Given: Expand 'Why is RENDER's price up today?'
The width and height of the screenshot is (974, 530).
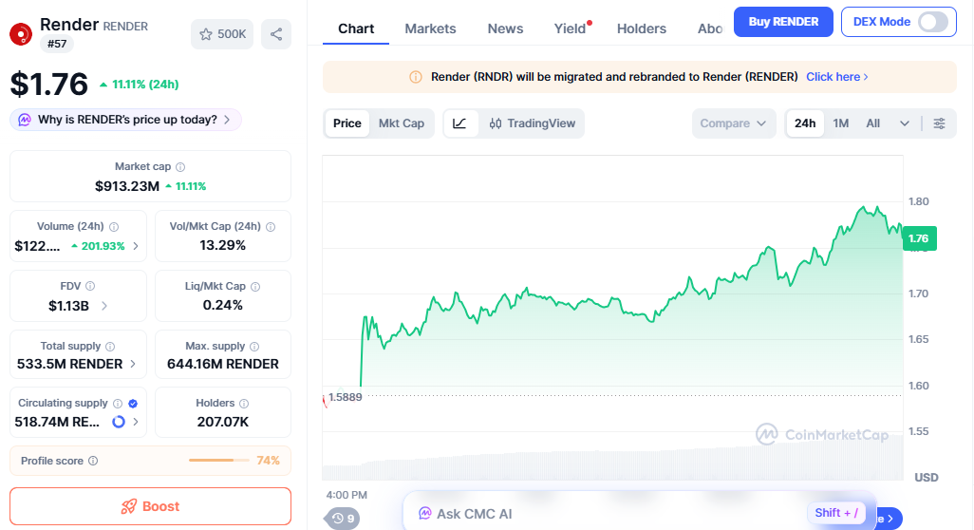Looking at the screenshot, I should (x=125, y=120).
